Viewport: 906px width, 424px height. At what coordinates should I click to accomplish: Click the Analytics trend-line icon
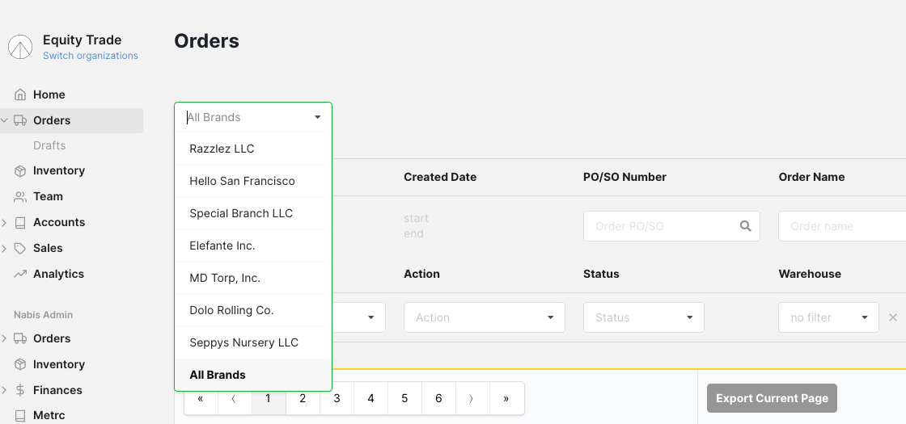pyautogui.click(x=20, y=274)
